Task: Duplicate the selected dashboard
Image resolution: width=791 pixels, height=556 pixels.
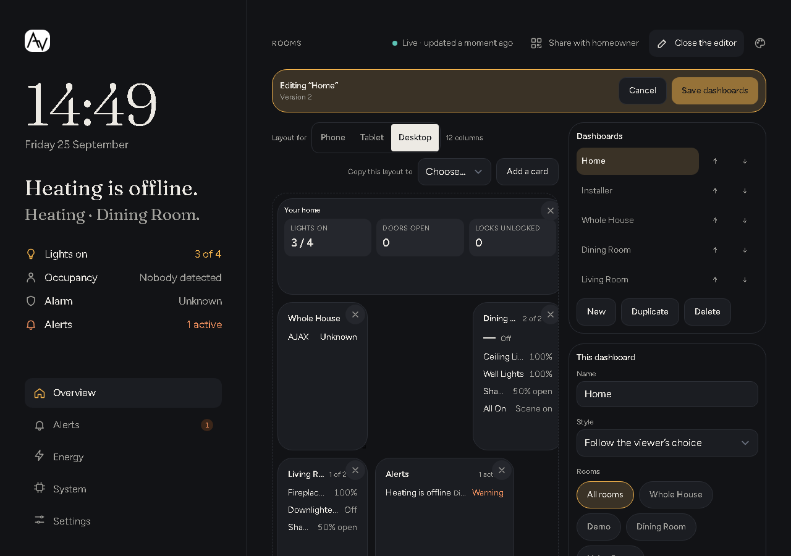Action: (x=650, y=312)
